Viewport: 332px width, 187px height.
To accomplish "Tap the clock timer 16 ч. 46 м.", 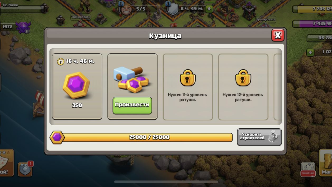I will click(x=76, y=62).
